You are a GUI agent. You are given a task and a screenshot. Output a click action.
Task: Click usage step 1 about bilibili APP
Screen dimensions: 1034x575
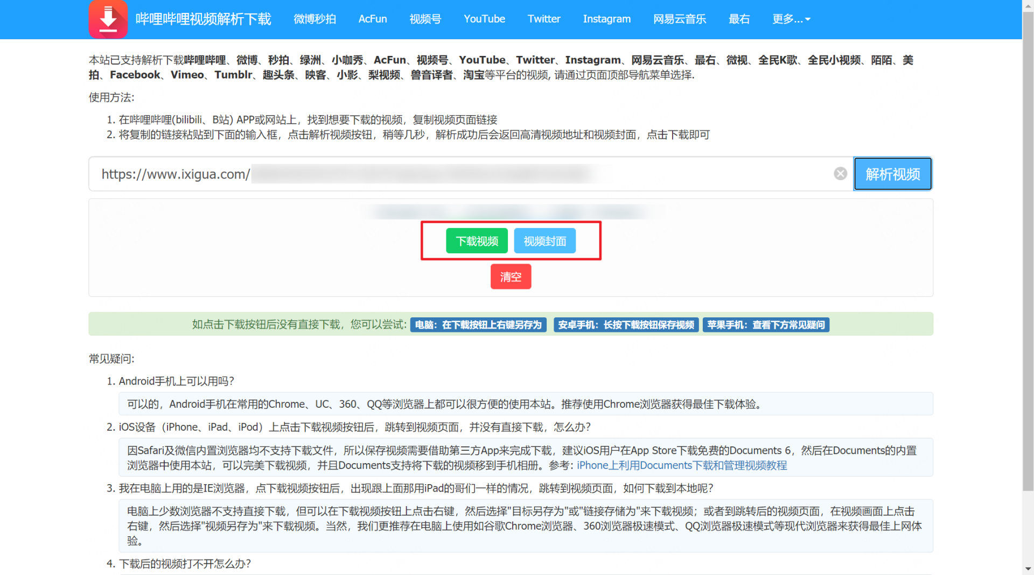(308, 120)
